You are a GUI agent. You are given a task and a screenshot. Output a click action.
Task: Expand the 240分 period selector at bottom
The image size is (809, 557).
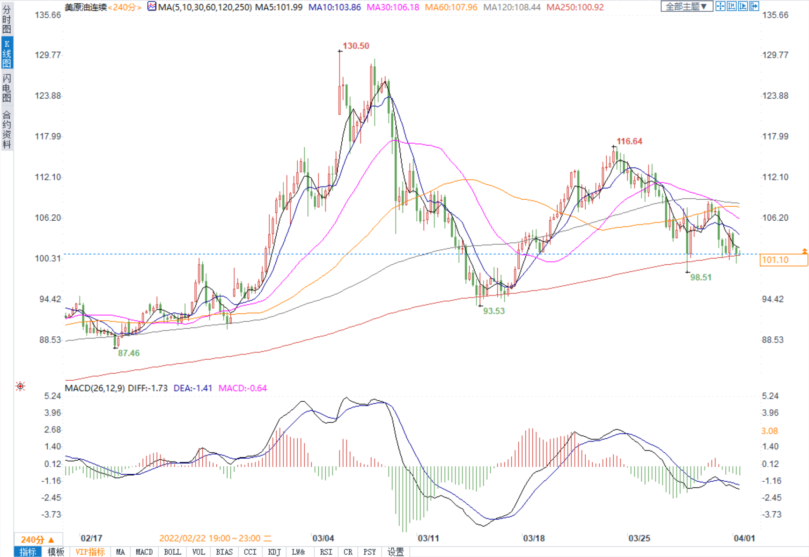click(x=37, y=539)
